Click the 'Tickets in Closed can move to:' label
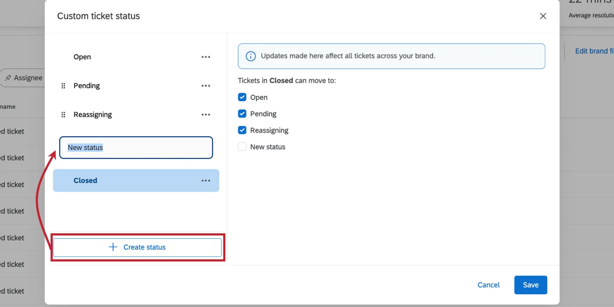This screenshot has height=307, width=614. click(287, 81)
